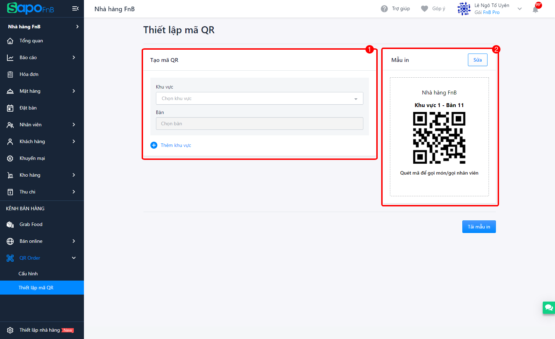Screen dimensions: 555x339
Task: Click the QR Order QR-code icon
Action: (x=10, y=258)
